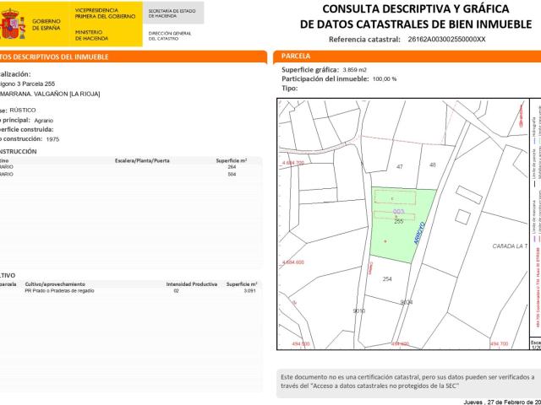
Task: Click the Escalera/Planta/Puerta column header
Action: tap(142, 160)
